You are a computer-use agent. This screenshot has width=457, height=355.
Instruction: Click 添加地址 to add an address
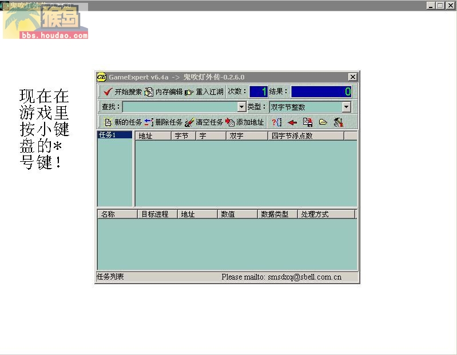[244, 122]
